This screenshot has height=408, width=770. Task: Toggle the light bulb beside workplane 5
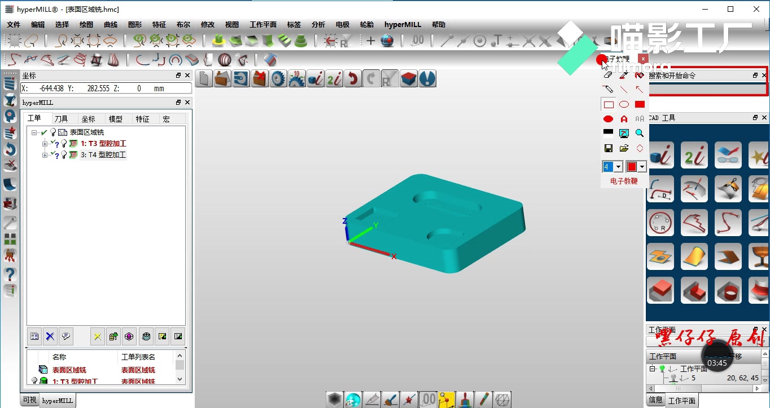click(x=672, y=378)
